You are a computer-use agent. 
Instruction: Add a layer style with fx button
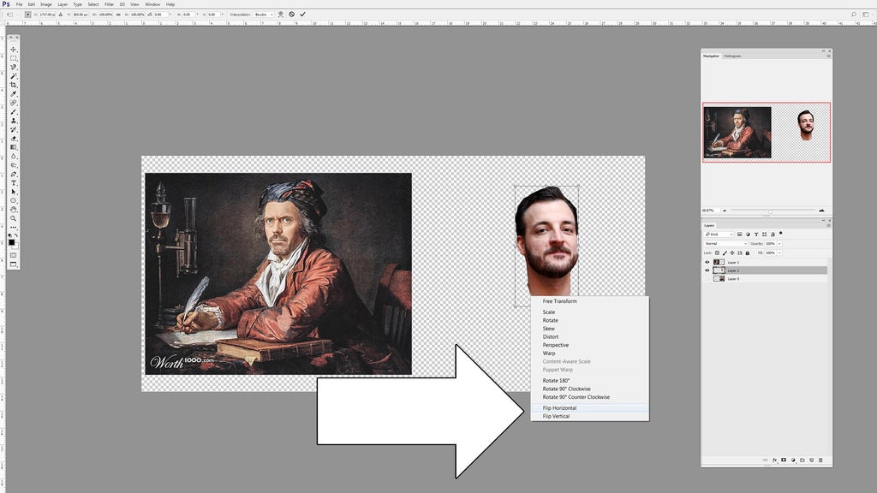click(x=774, y=460)
